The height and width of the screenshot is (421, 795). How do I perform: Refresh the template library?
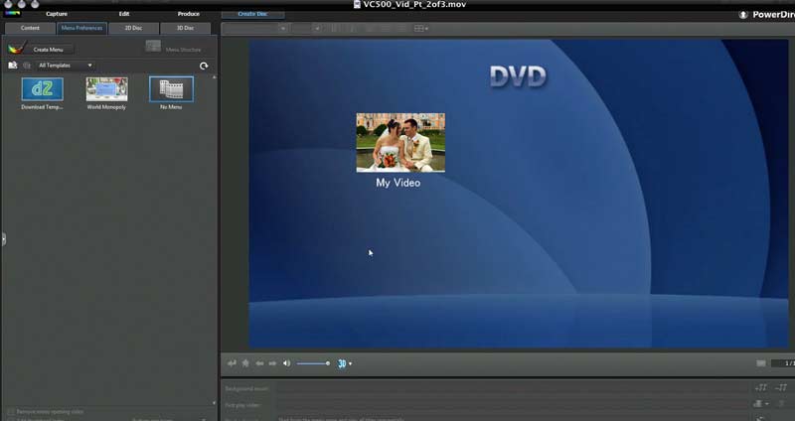point(204,66)
